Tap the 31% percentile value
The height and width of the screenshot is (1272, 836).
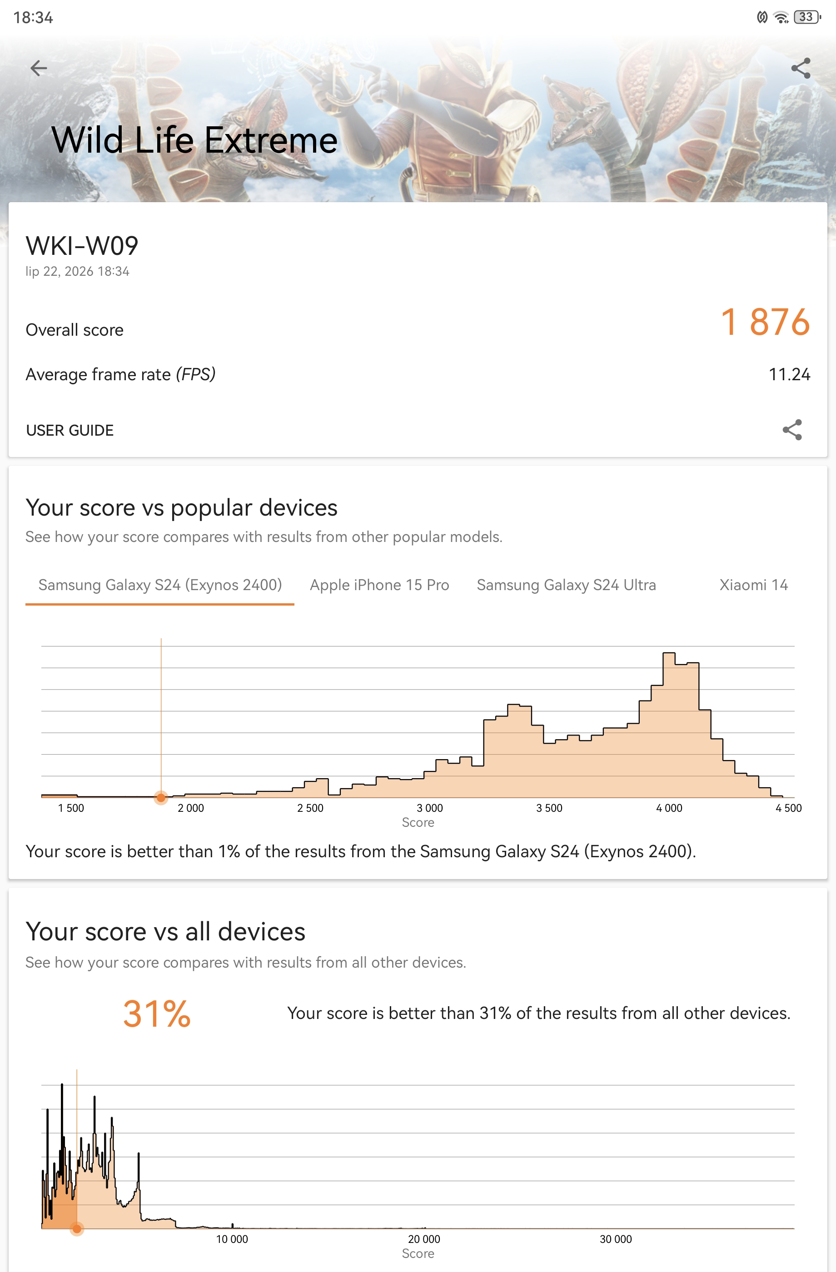157,1014
